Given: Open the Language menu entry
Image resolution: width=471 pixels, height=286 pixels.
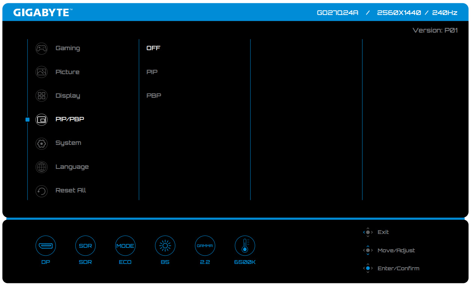Looking at the screenshot, I should pyautogui.click(x=72, y=167).
